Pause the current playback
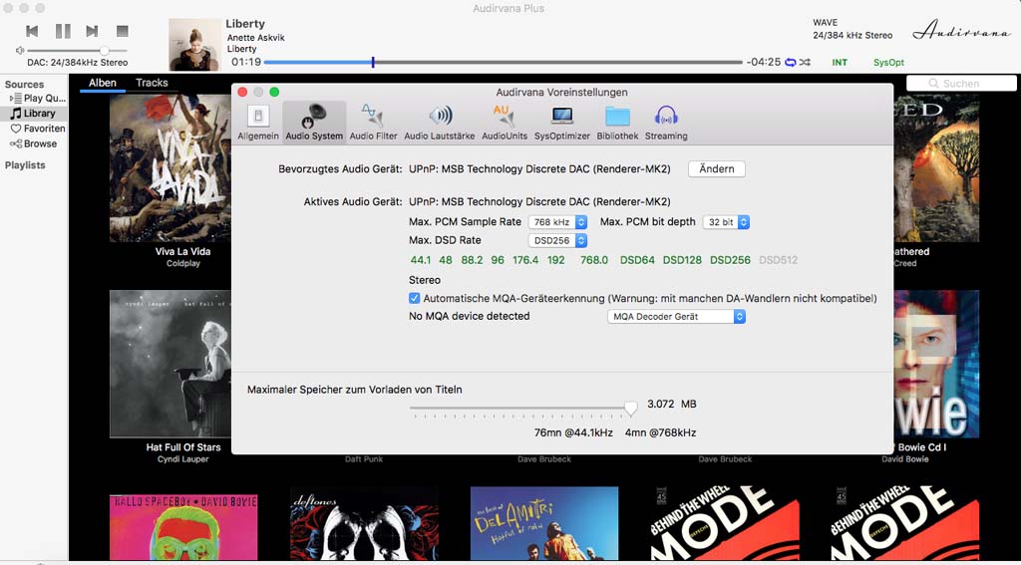Viewport: 1021px width, 565px height. (63, 31)
